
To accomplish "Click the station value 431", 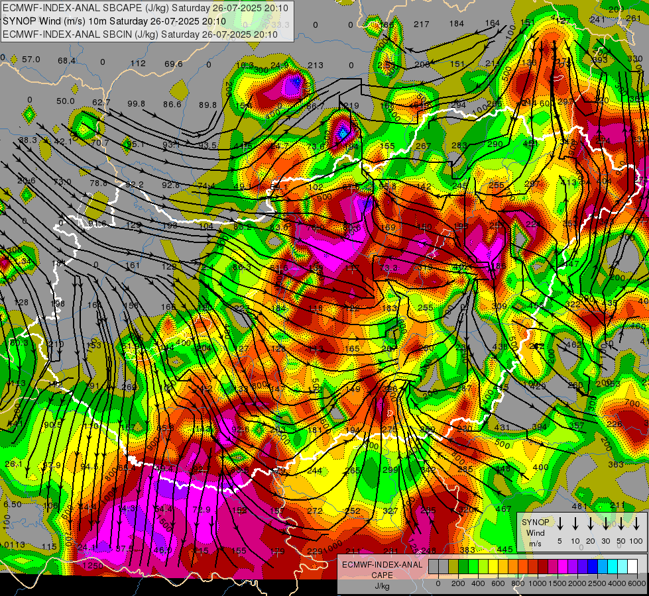I will [x=502, y=427].
